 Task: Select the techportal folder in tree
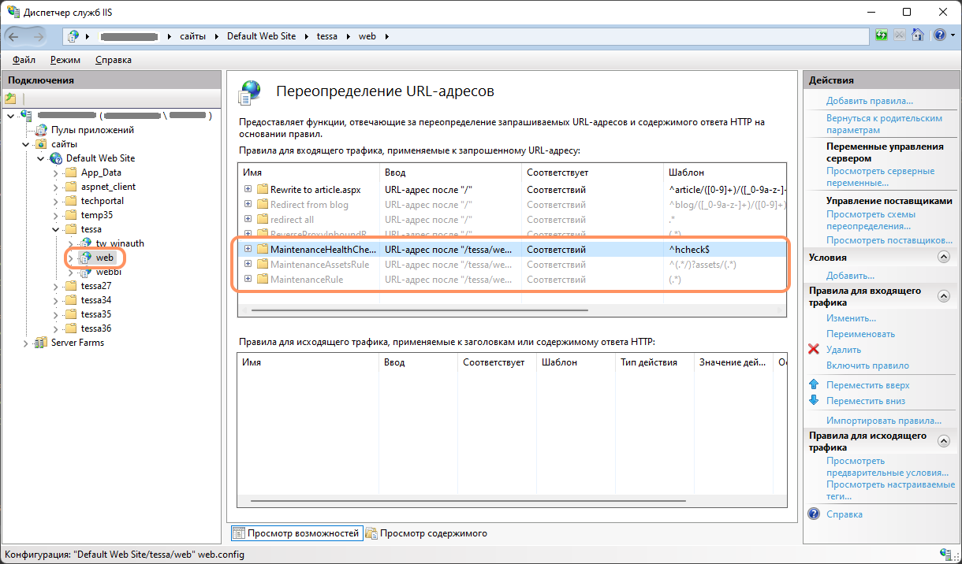[x=102, y=201]
